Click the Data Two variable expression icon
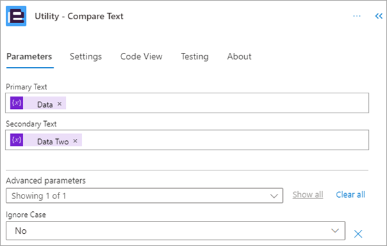The height and width of the screenshot is (246, 387). (17, 140)
